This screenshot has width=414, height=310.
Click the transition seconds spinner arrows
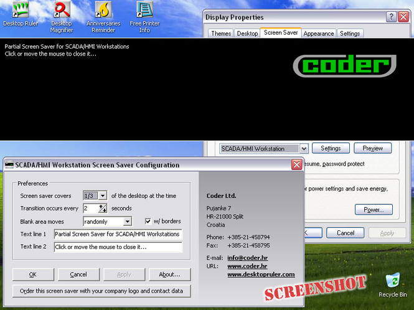point(103,209)
